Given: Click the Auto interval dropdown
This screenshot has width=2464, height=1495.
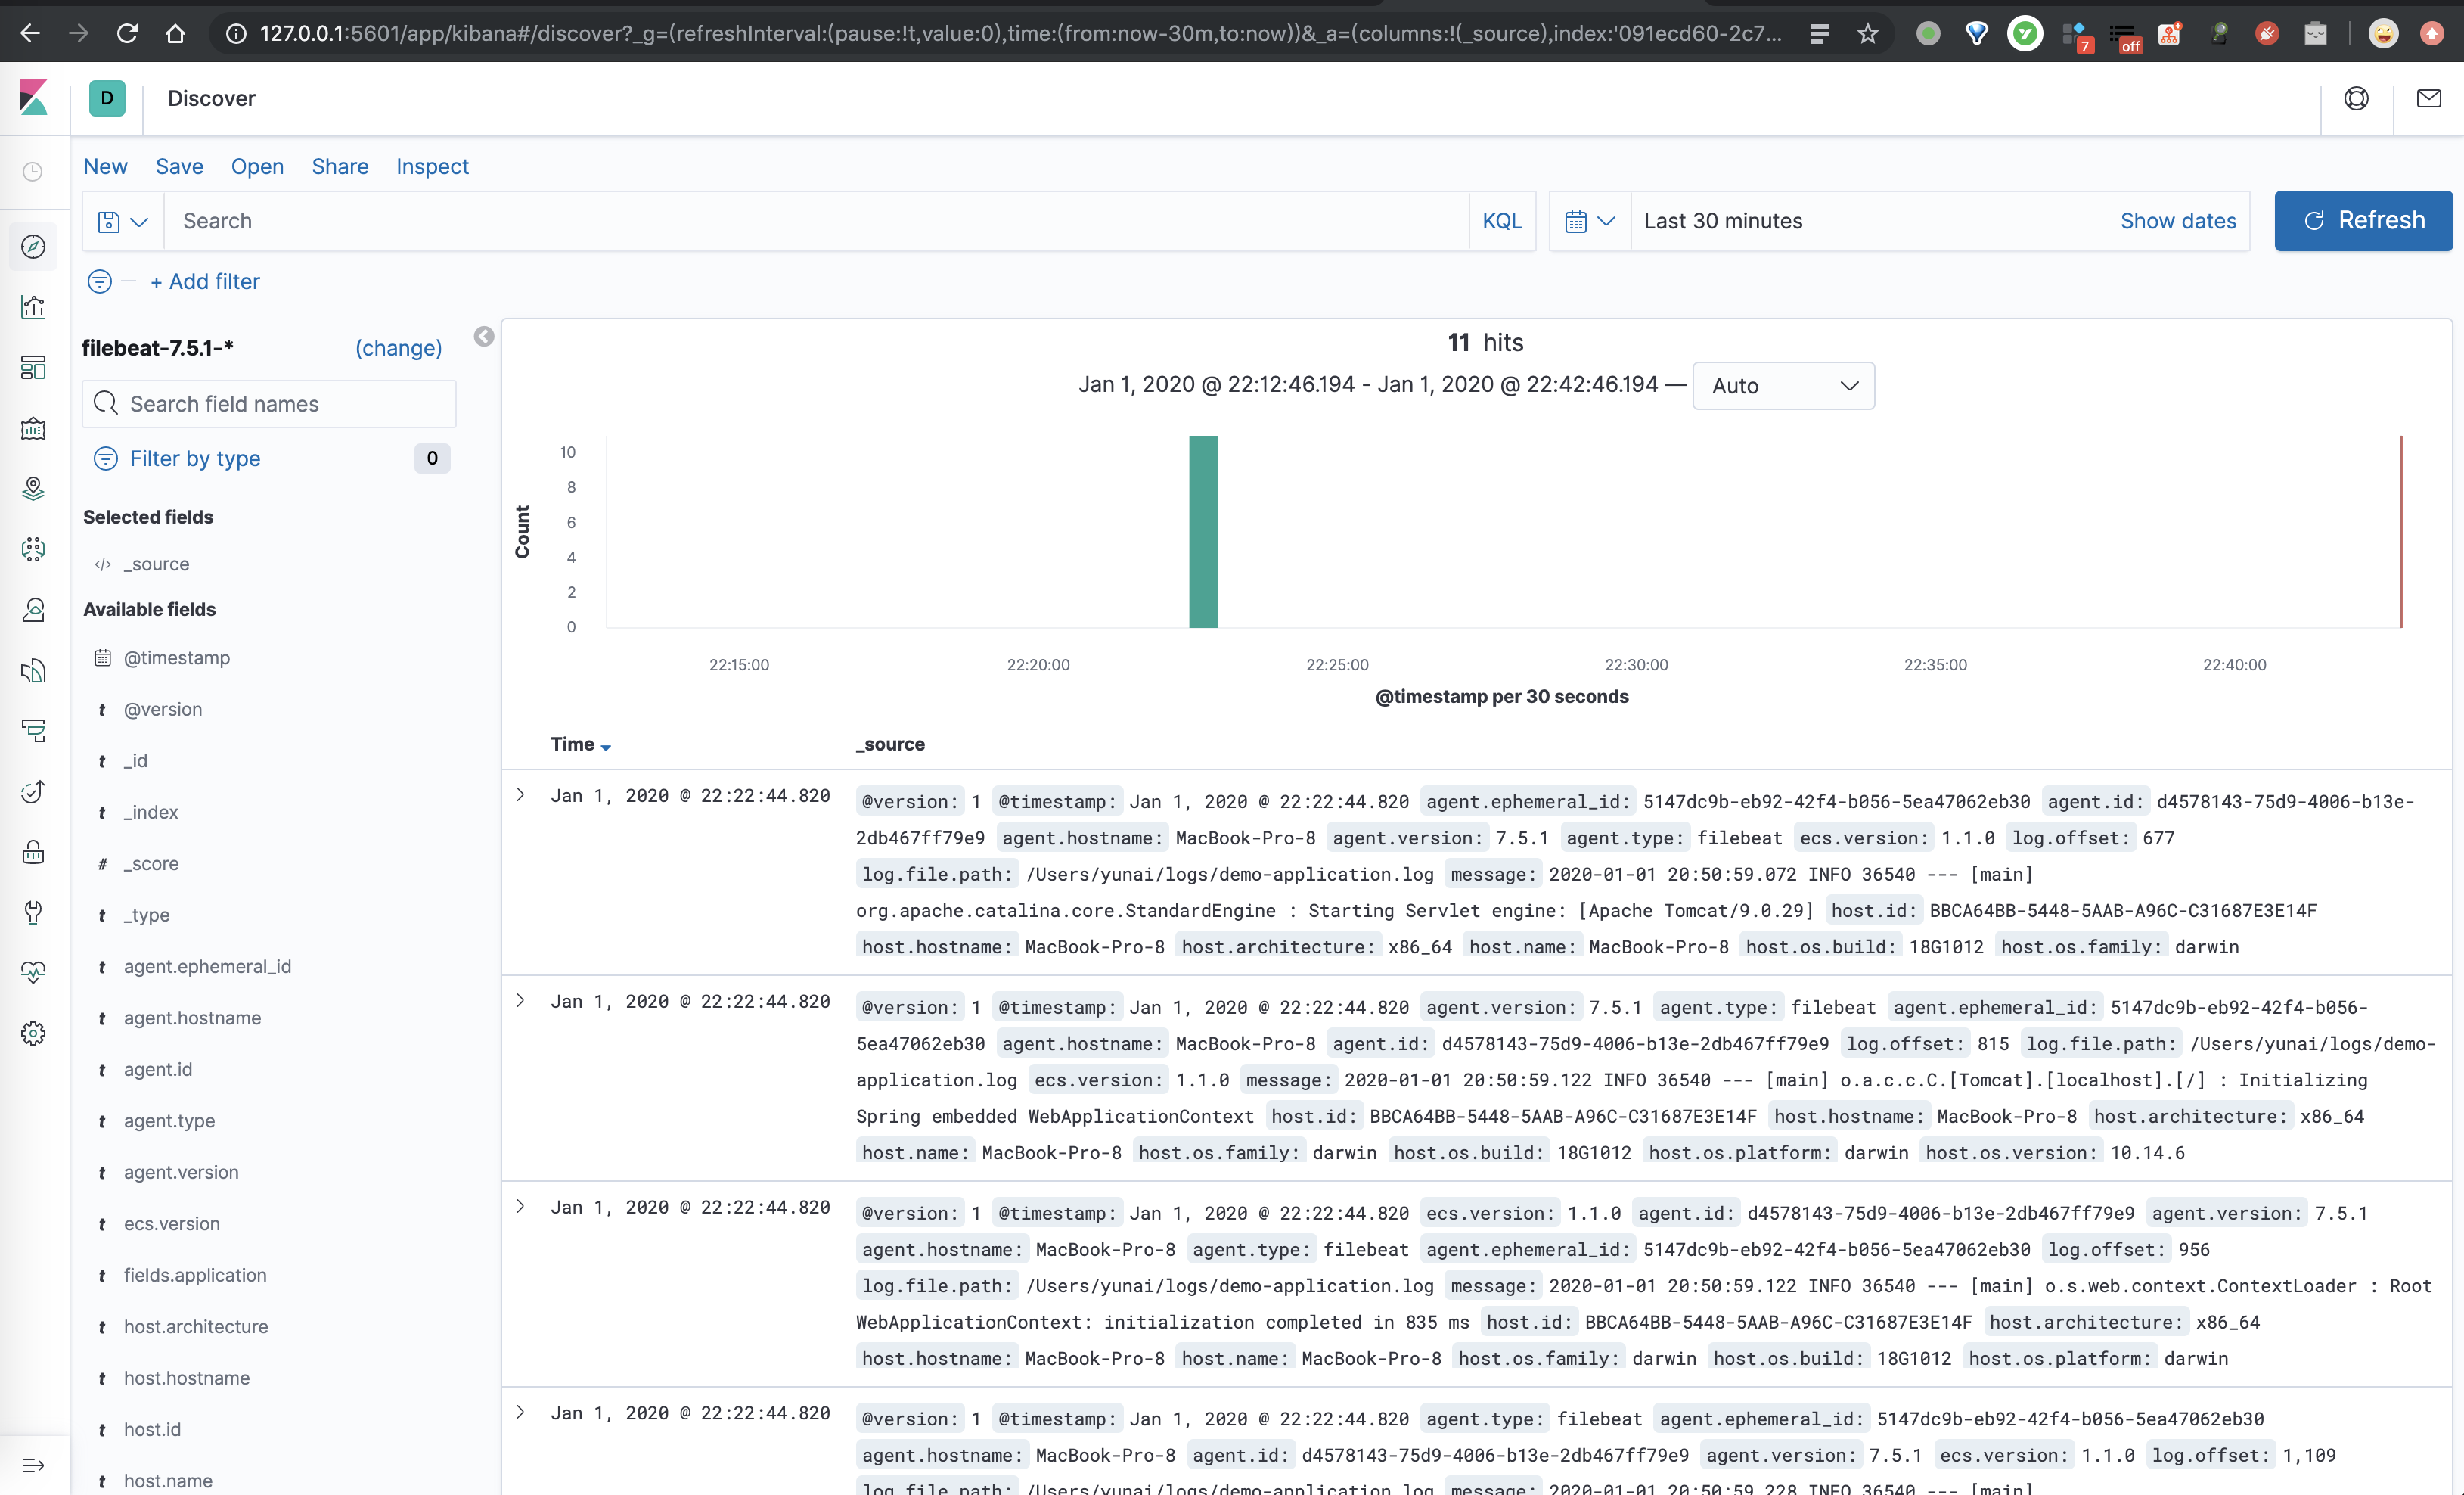Looking at the screenshot, I should click(1781, 384).
